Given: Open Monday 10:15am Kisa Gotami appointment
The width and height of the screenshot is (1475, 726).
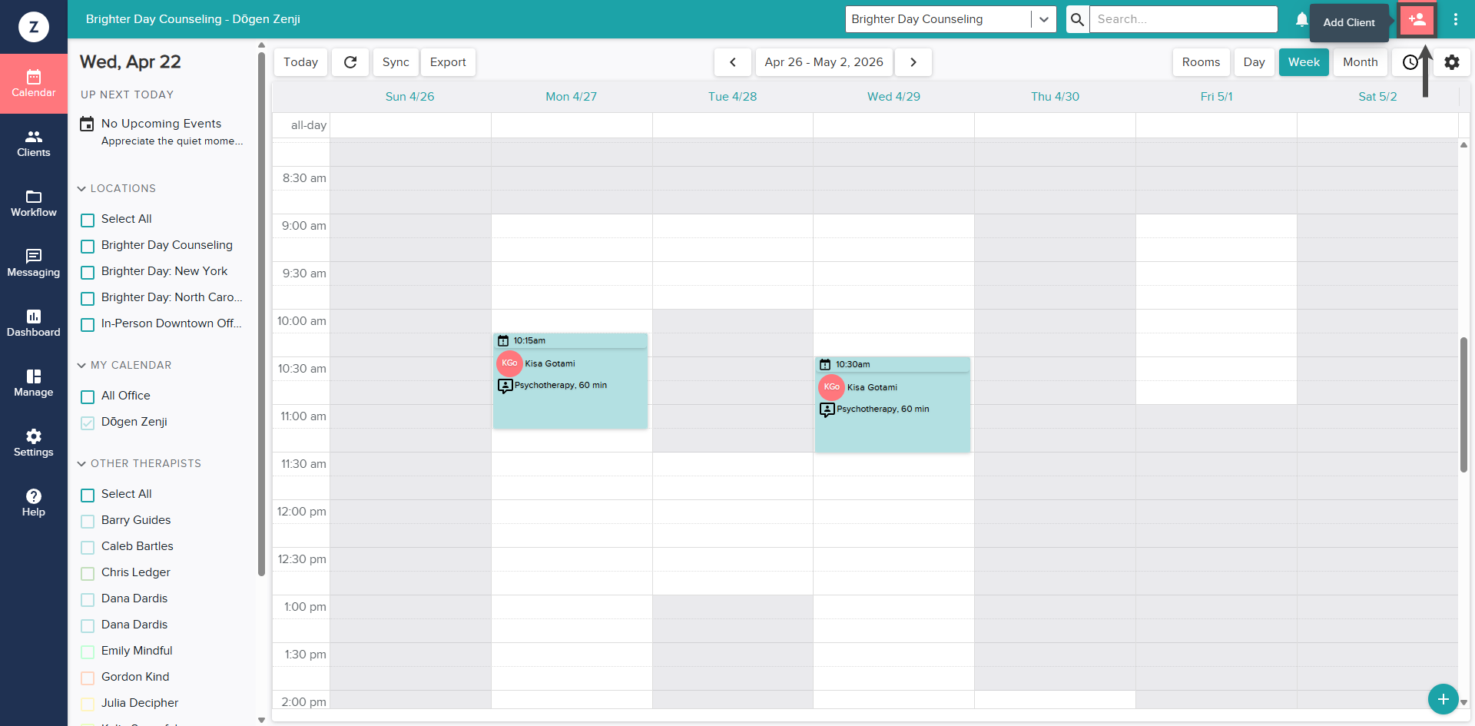Looking at the screenshot, I should click(570, 381).
